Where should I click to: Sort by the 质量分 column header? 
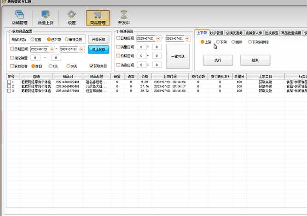[x=239, y=77]
